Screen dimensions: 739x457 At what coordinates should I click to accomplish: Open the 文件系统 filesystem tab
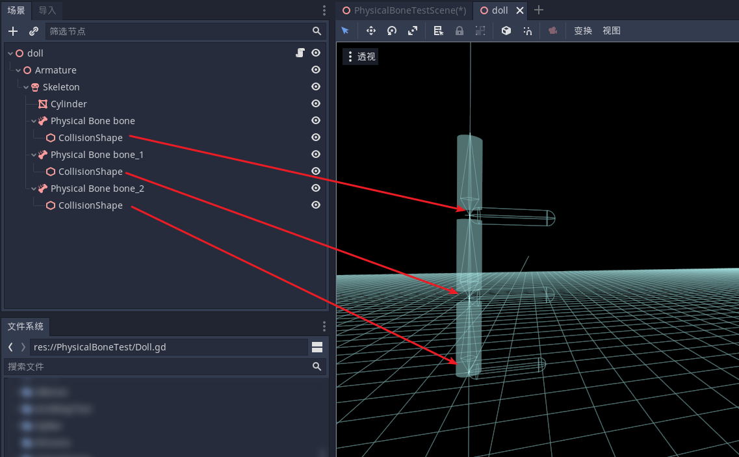(25, 326)
